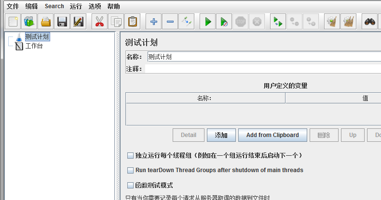Click the 注释 comment field
Viewport: 381px width, 200px height.
[x=263, y=69]
